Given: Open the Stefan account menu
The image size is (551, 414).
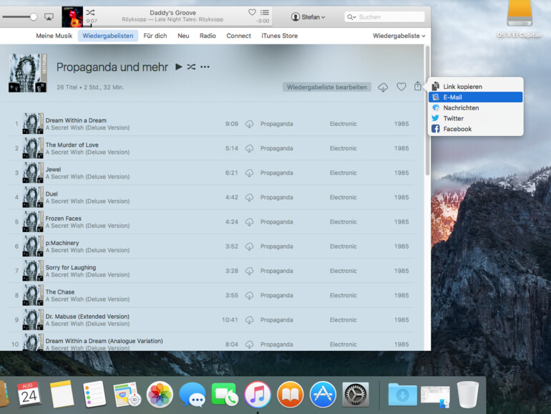Looking at the screenshot, I should tap(308, 17).
